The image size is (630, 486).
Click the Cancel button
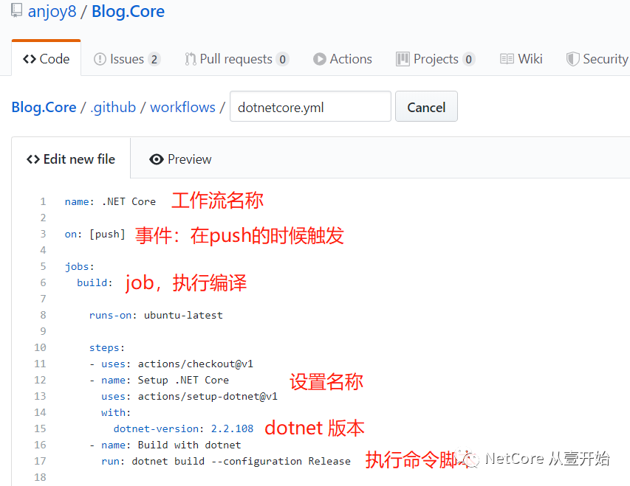(x=426, y=106)
